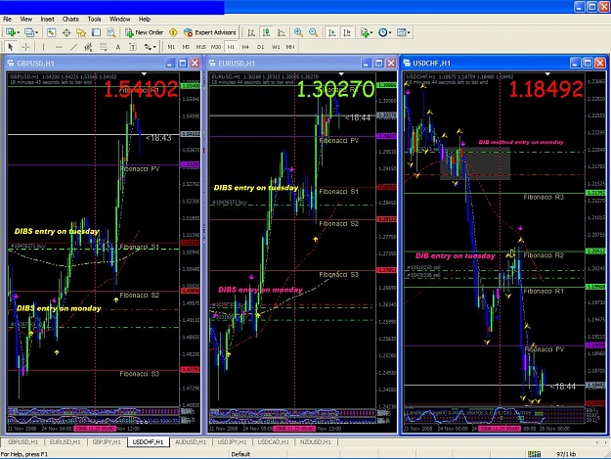Toggle chart Auto Scroll
The width and height of the screenshot is (611, 459).
click(332, 32)
